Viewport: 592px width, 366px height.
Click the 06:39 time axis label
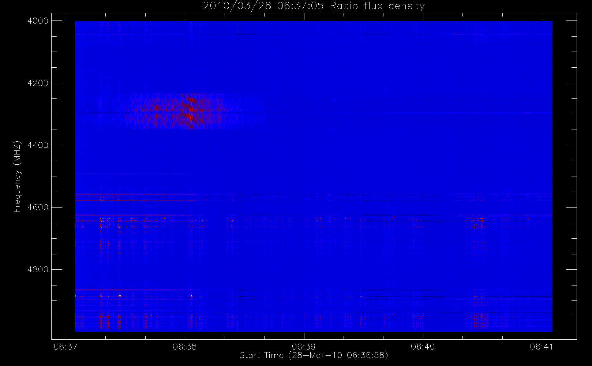tap(304, 347)
